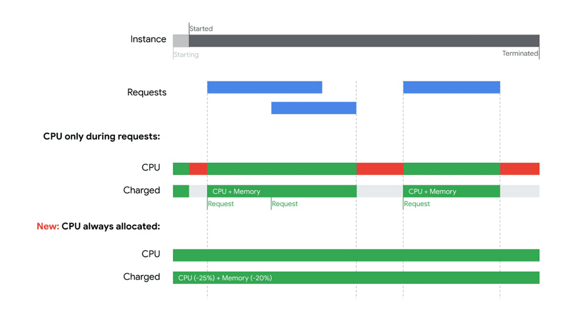
Task: Select the rightmost blue request bar
Action: (451, 87)
